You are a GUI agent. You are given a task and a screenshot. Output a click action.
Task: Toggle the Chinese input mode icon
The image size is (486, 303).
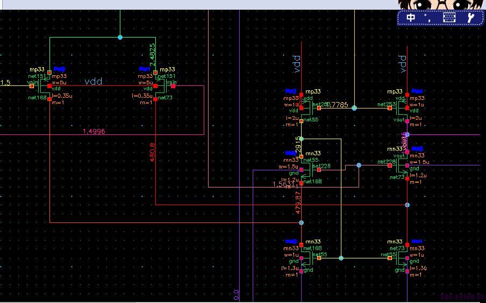tap(410, 17)
